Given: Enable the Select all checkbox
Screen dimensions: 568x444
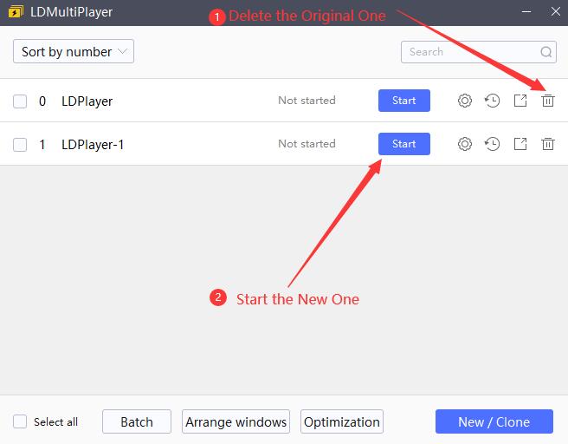Looking at the screenshot, I should pyautogui.click(x=20, y=421).
